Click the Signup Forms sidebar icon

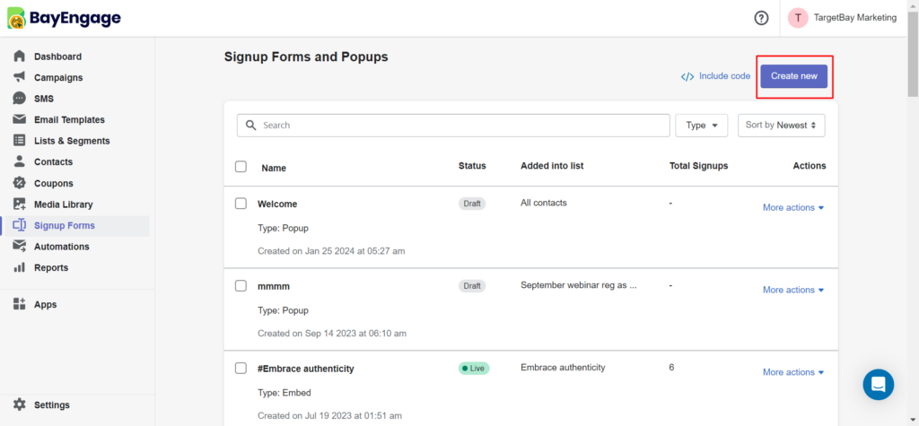pyautogui.click(x=20, y=225)
